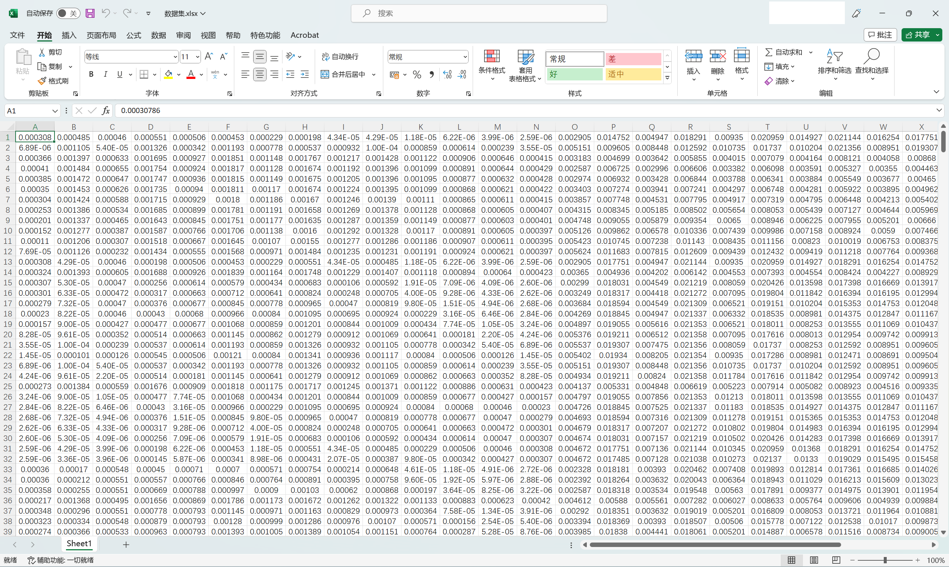This screenshot has width=949, height=567.
Task: Click the Insert Function fx icon
Action: tap(106, 110)
